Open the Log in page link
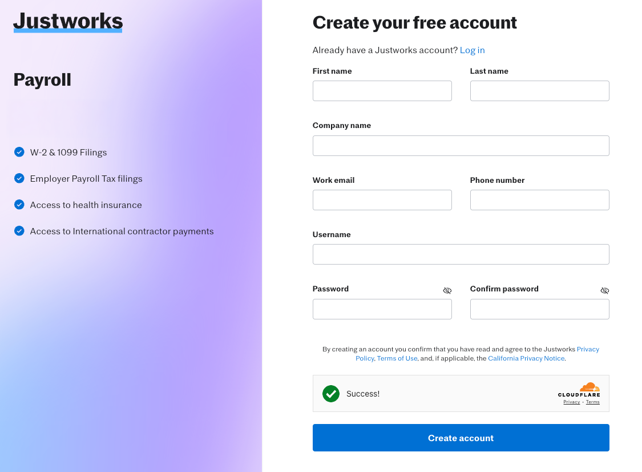The image size is (642, 472). [x=472, y=50]
